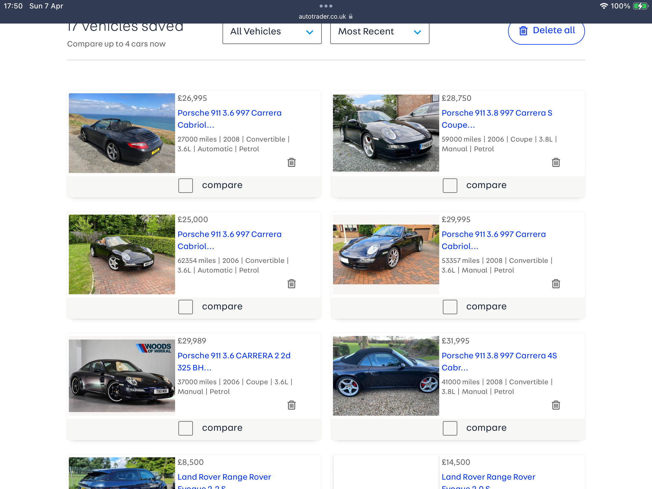
Task: Delete the £29,995 Porsche 911 Cabriolet listing
Action: [x=556, y=284]
